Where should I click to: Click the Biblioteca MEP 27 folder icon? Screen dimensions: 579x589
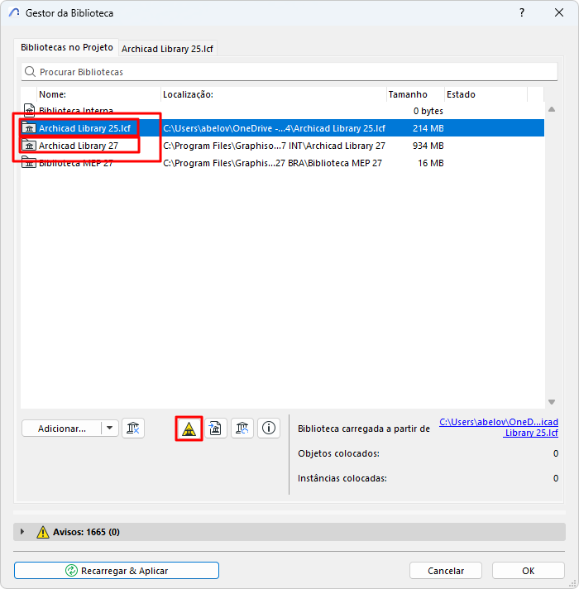pos(29,163)
